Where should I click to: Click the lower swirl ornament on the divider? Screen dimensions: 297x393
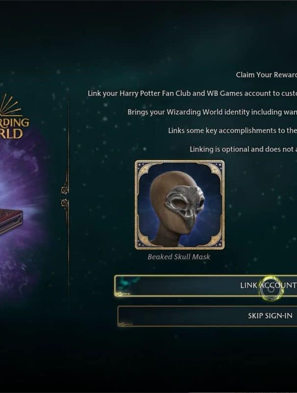tap(65, 202)
